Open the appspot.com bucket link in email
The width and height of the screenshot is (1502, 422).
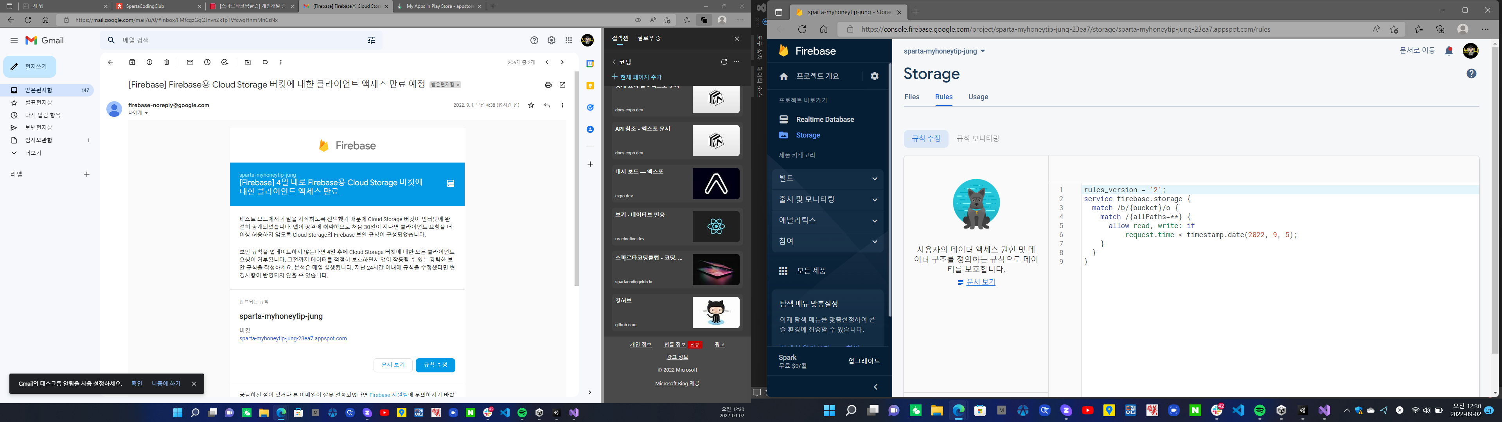click(x=293, y=339)
